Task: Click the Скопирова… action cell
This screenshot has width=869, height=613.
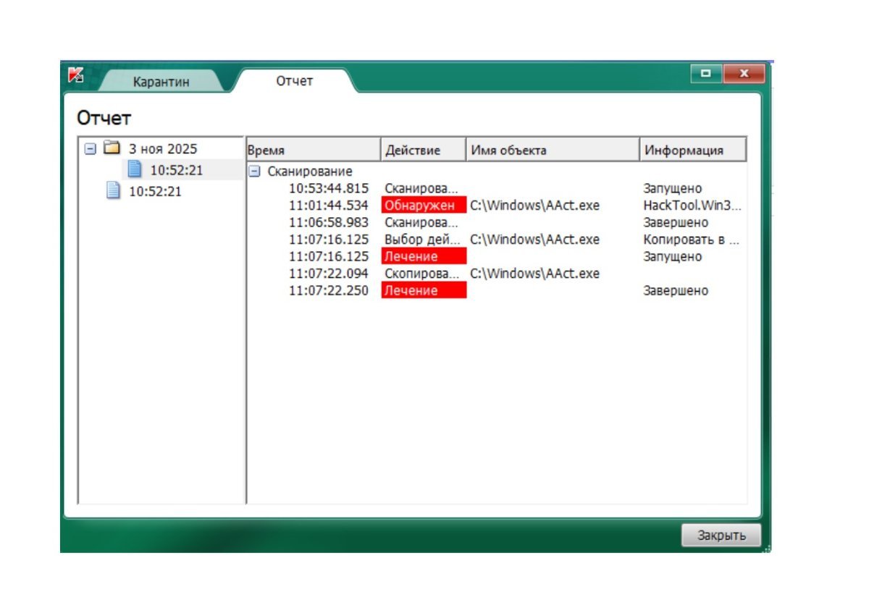Action: pos(421,274)
